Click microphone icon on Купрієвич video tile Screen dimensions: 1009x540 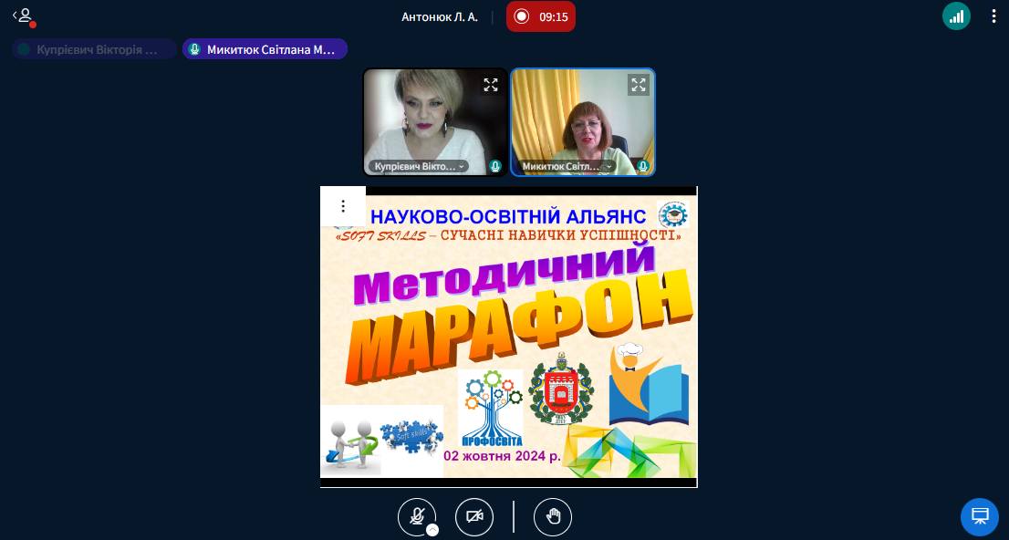point(495,167)
